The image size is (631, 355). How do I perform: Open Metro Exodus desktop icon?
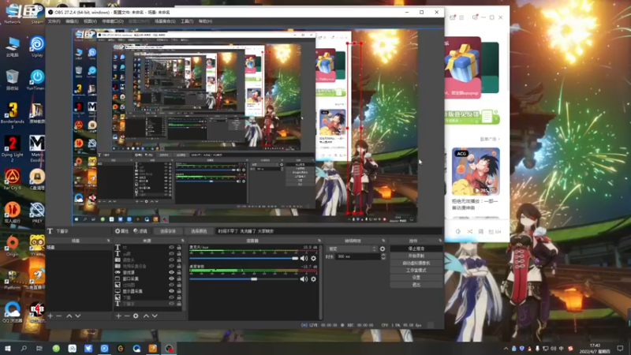pyautogui.click(x=36, y=149)
